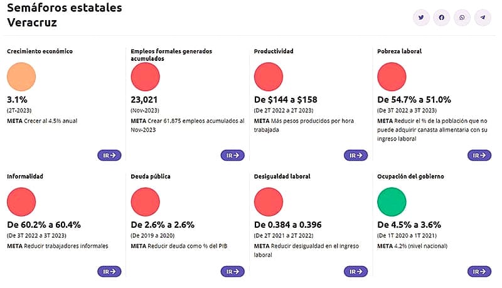Share the page via Telegram

tap(483, 18)
